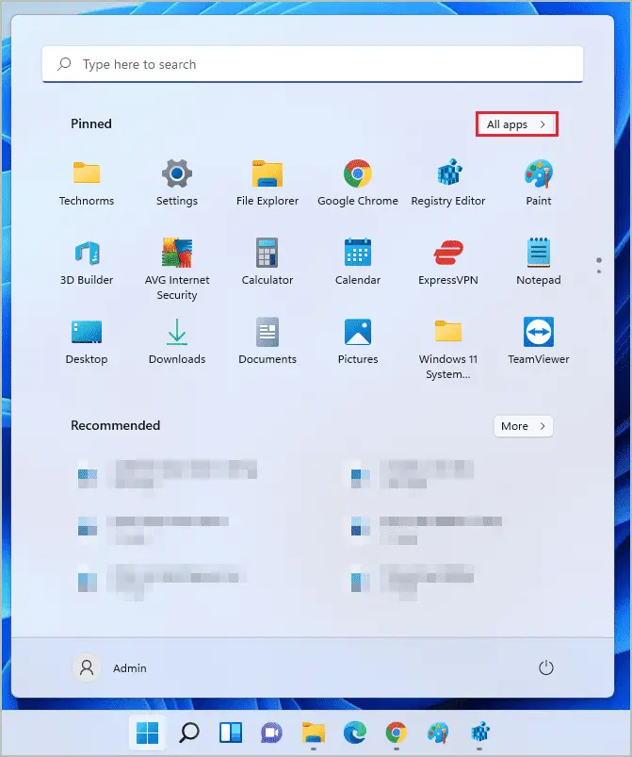Image resolution: width=632 pixels, height=757 pixels.
Task: Launch TeamViewer
Action: [539, 341]
